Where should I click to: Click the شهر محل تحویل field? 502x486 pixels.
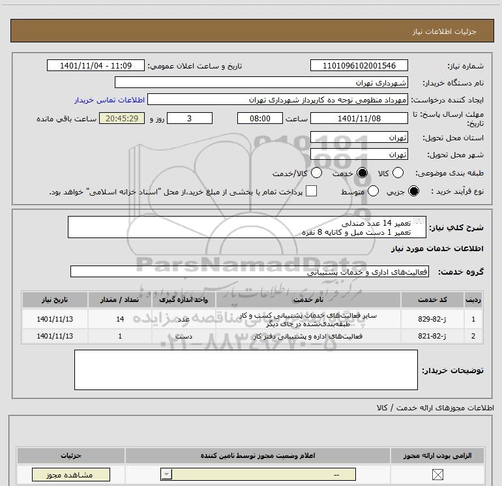359,155
